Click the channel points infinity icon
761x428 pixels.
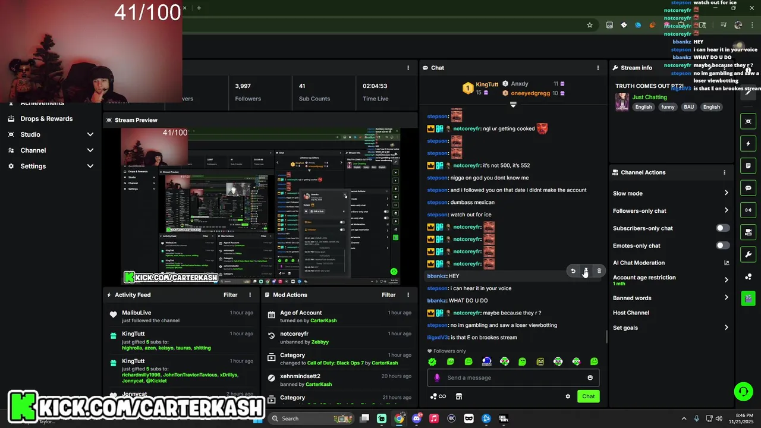coord(438,396)
